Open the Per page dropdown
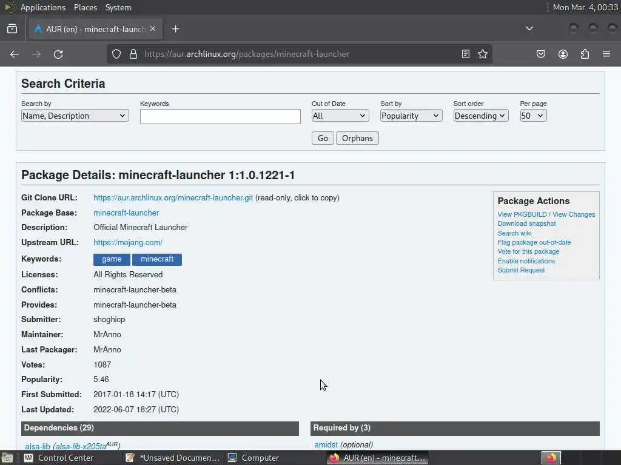621x465 pixels. pyautogui.click(x=533, y=116)
